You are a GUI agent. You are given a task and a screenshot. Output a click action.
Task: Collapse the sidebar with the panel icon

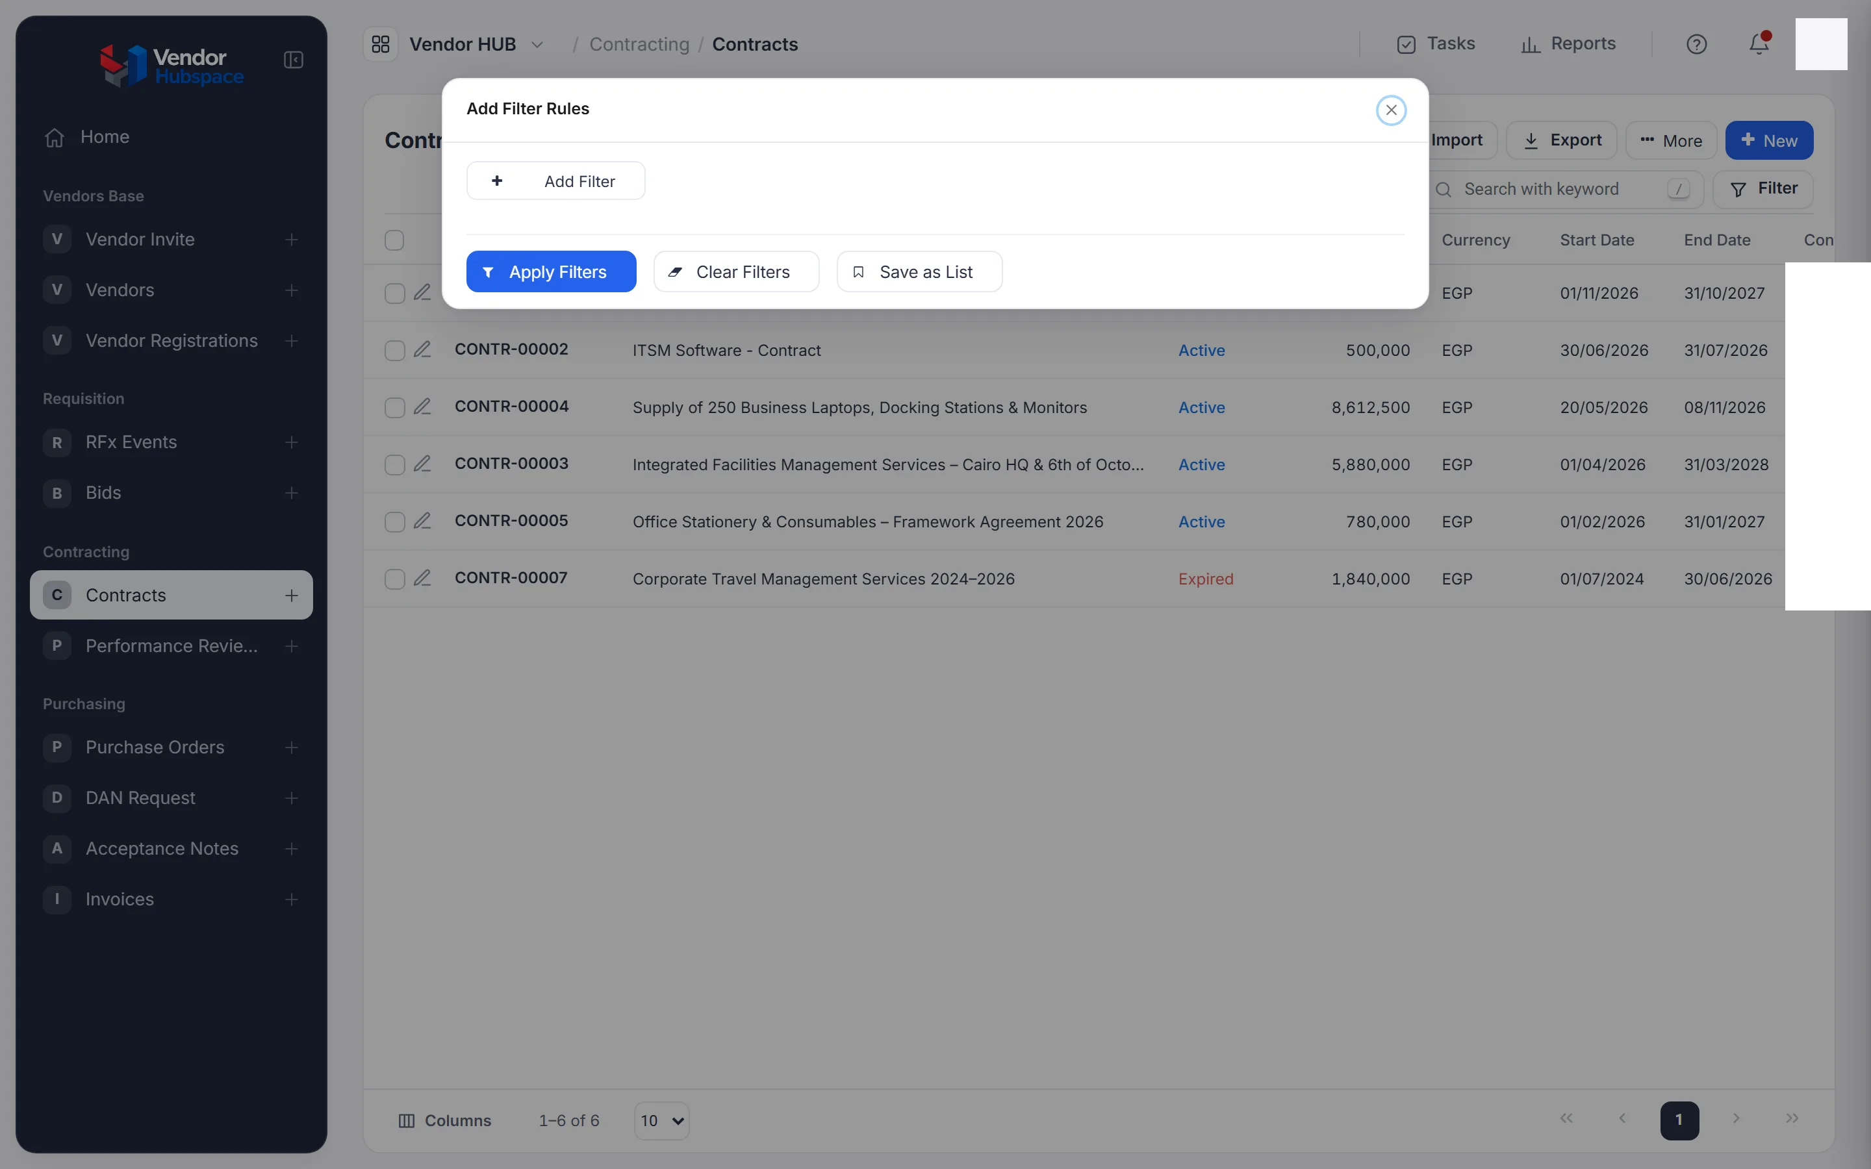[x=293, y=60]
